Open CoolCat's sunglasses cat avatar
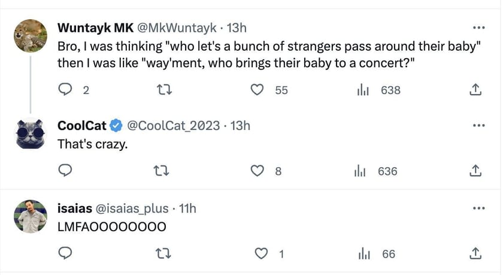 point(30,133)
